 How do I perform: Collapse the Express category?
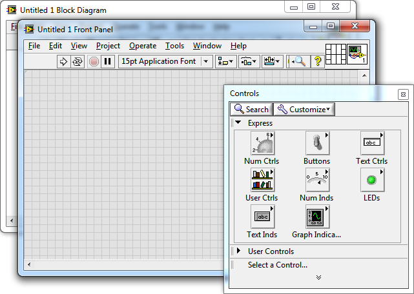(x=238, y=122)
